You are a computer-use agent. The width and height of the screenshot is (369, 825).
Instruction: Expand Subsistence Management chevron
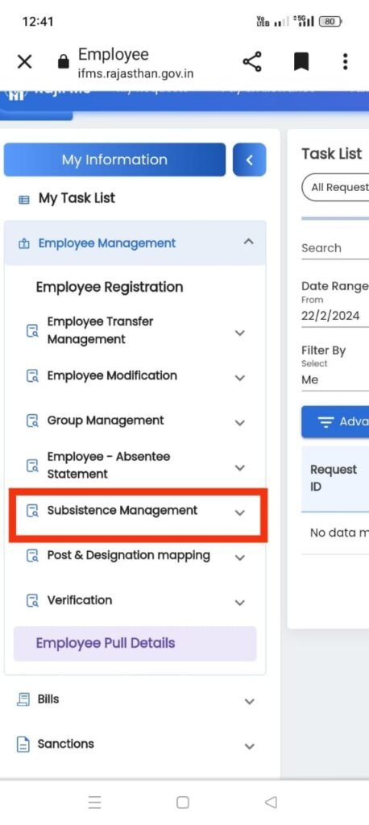click(x=240, y=513)
